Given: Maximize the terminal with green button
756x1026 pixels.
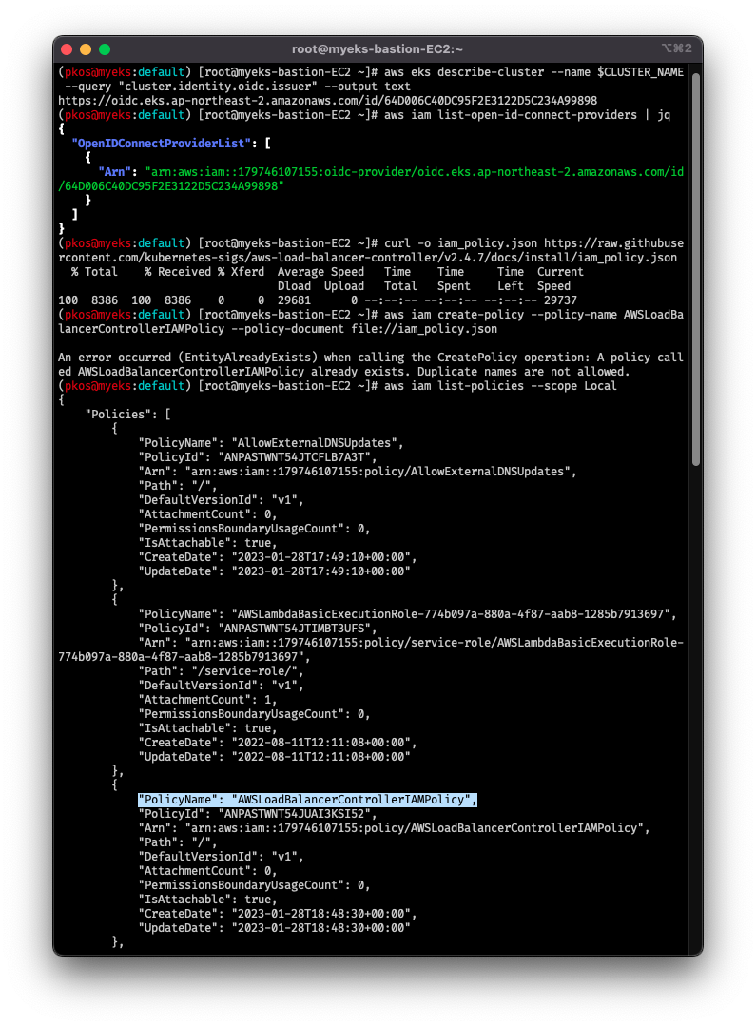Looking at the screenshot, I should click(104, 49).
